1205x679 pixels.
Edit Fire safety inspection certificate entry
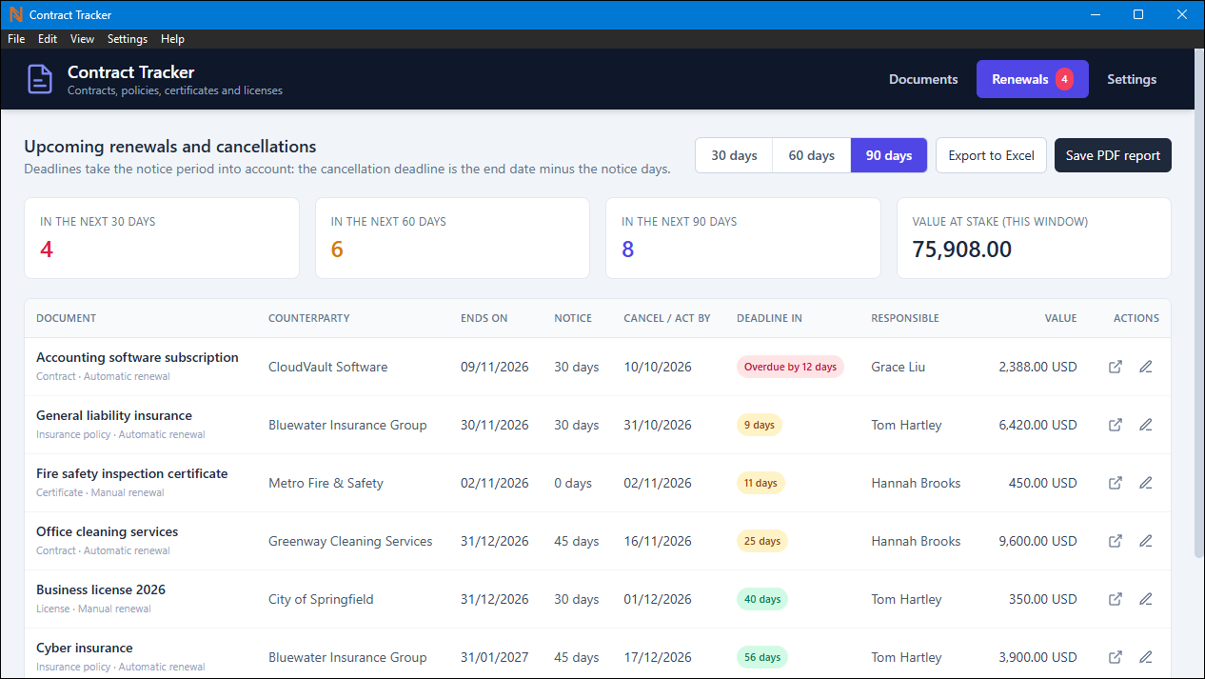[x=1146, y=483]
